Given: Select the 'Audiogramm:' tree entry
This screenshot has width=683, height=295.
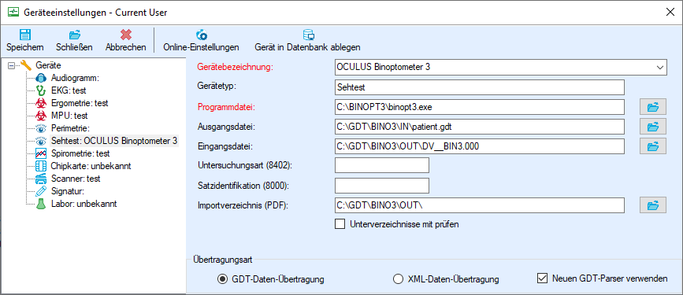Looking at the screenshot, I should tap(76, 79).
